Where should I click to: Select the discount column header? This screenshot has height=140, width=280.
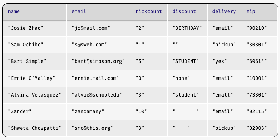(x=187, y=12)
